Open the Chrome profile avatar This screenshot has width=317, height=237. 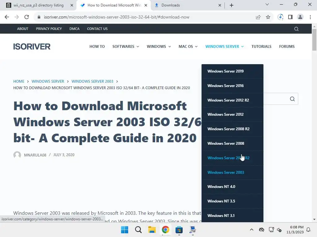(x=300, y=17)
